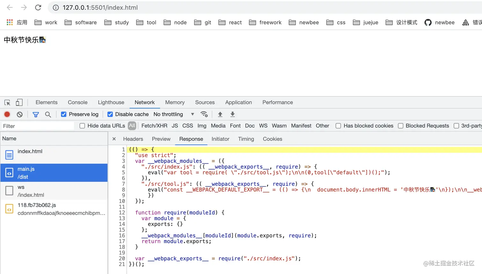Screen dimensions: 482x274
Task: Open the git bookmarks folder
Action: coord(203,22)
